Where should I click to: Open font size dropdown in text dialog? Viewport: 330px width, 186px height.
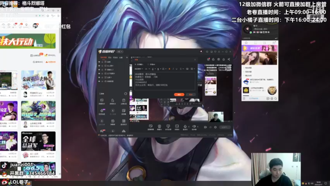(147, 69)
